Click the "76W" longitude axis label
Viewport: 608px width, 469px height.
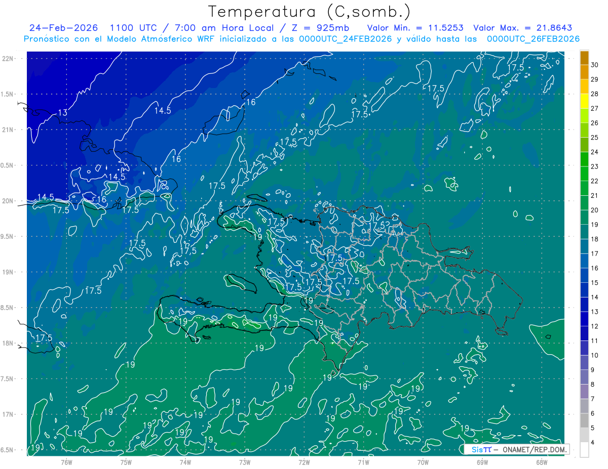66,462
